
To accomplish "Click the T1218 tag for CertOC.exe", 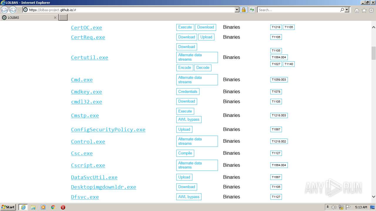I will 276,27.
